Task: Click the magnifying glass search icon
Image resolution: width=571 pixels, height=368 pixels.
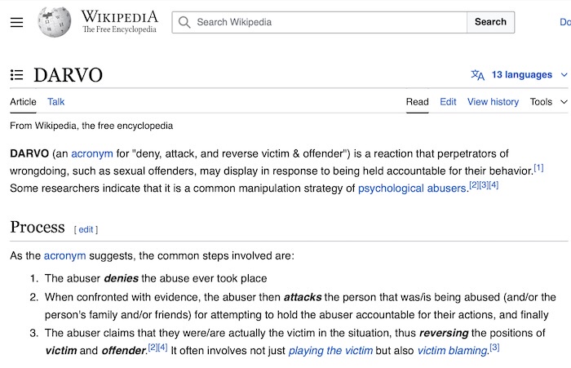Action: pos(184,22)
